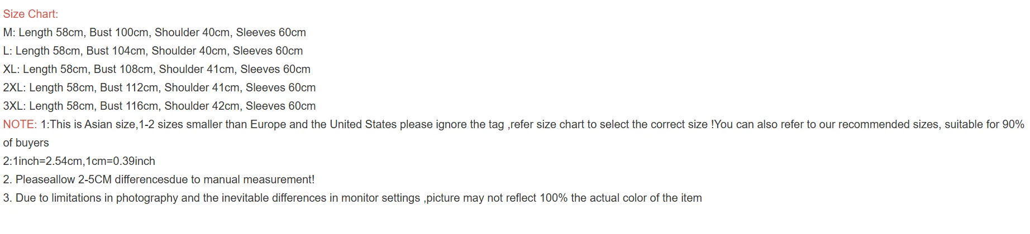The image size is (1030, 234).
Task: Click the red "Size Chart:" heading
Action: (x=31, y=14)
